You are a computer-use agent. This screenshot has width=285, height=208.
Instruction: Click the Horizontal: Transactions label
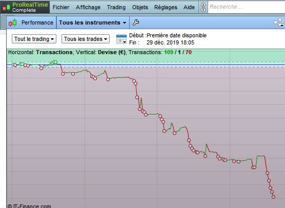40,52
